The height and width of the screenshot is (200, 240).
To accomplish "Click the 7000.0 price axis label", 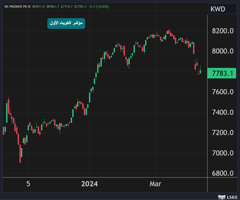I will [x=222, y=153].
